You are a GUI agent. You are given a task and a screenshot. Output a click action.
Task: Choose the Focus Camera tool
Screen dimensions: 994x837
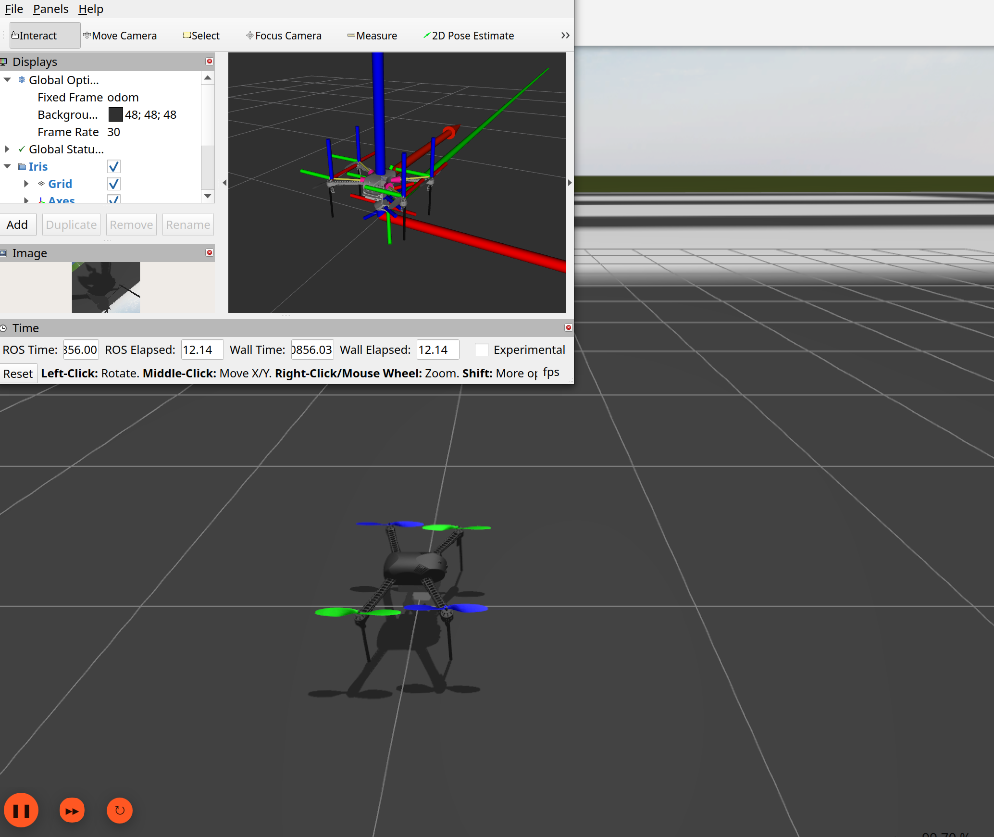(x=284, y=36)
